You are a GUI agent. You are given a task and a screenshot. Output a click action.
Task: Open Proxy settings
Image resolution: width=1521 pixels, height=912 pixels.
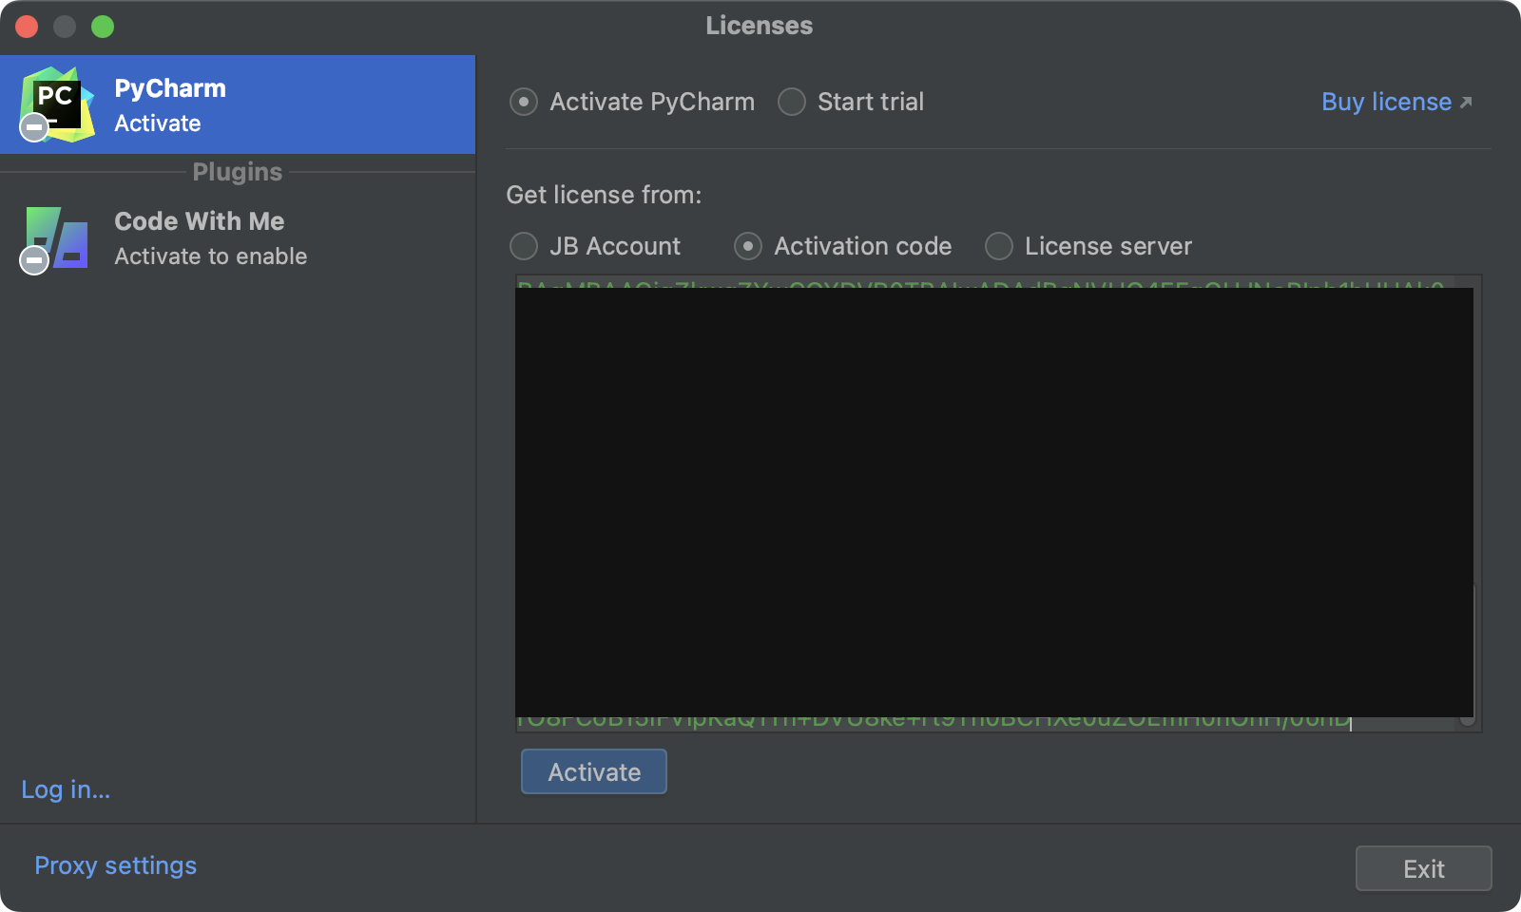(x=116, y=865)
